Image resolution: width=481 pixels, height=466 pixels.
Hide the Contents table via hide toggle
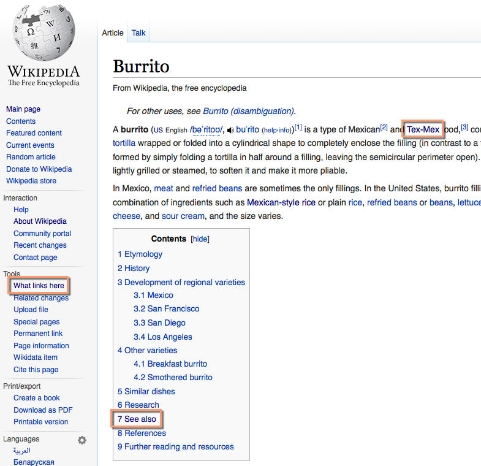200,239
